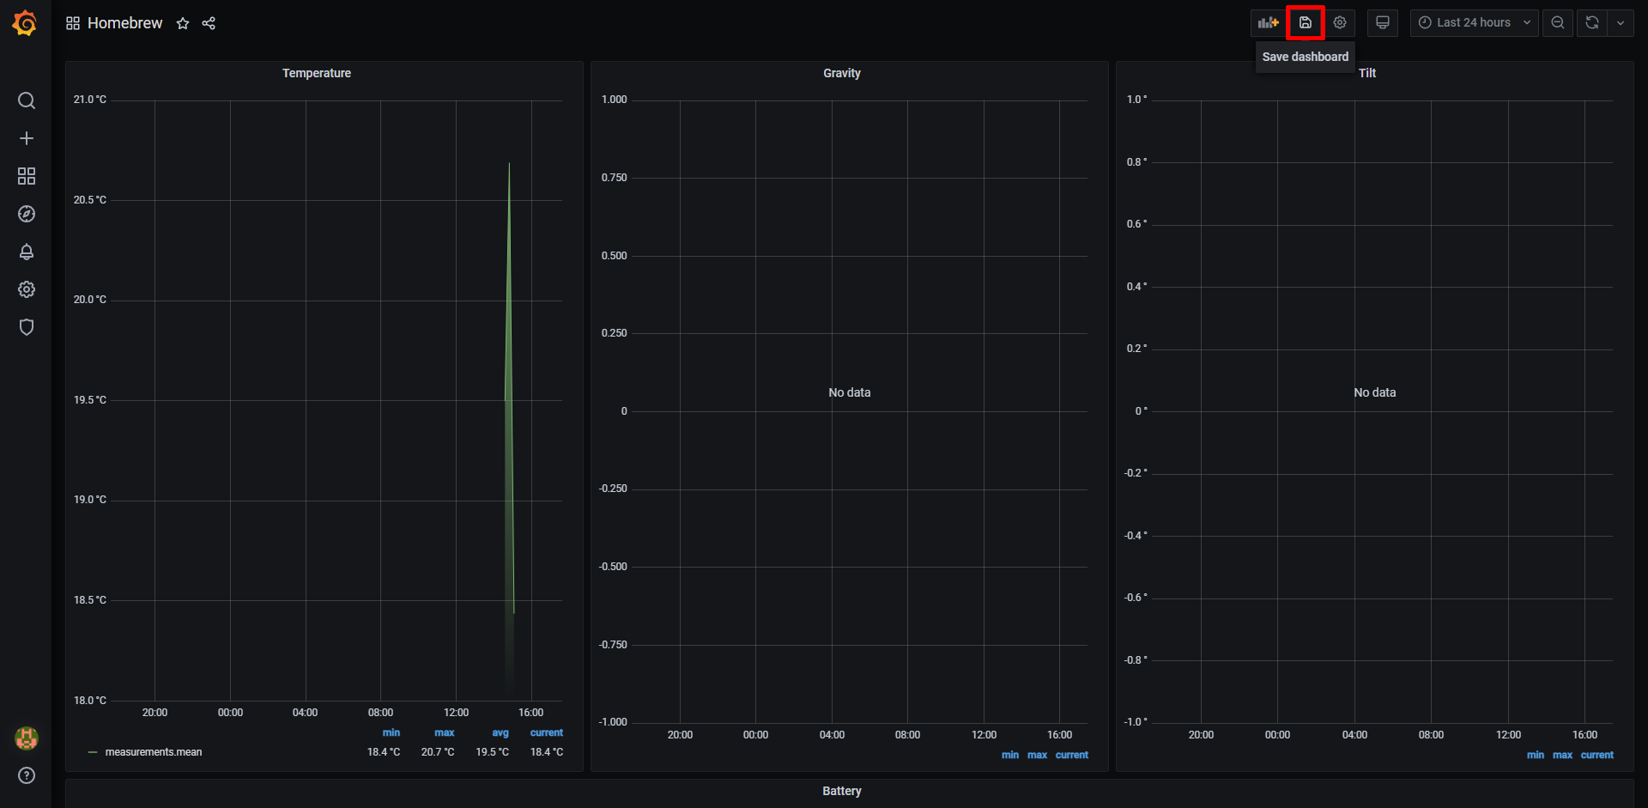Refresh the dashboard with the refresh icon

click(1592, 22)
